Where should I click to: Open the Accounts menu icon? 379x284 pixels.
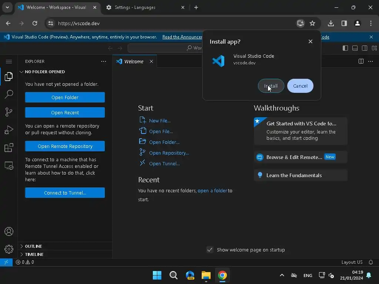[9, 231]
